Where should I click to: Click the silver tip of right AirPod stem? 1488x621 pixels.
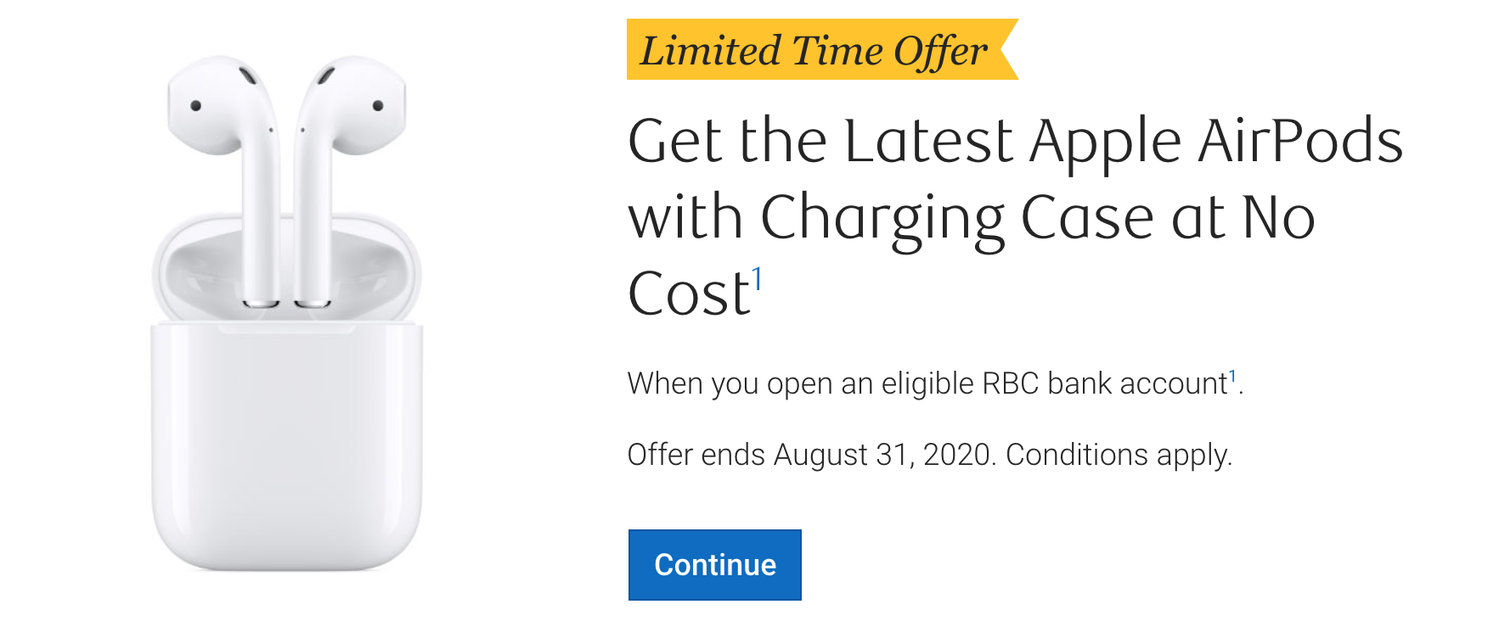pos(313,303)
